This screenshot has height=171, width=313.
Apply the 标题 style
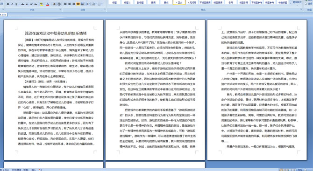coord(114,2)
